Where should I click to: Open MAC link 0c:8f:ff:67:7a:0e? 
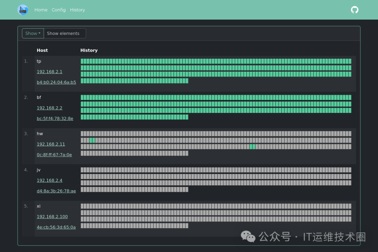tap(54, 155)
